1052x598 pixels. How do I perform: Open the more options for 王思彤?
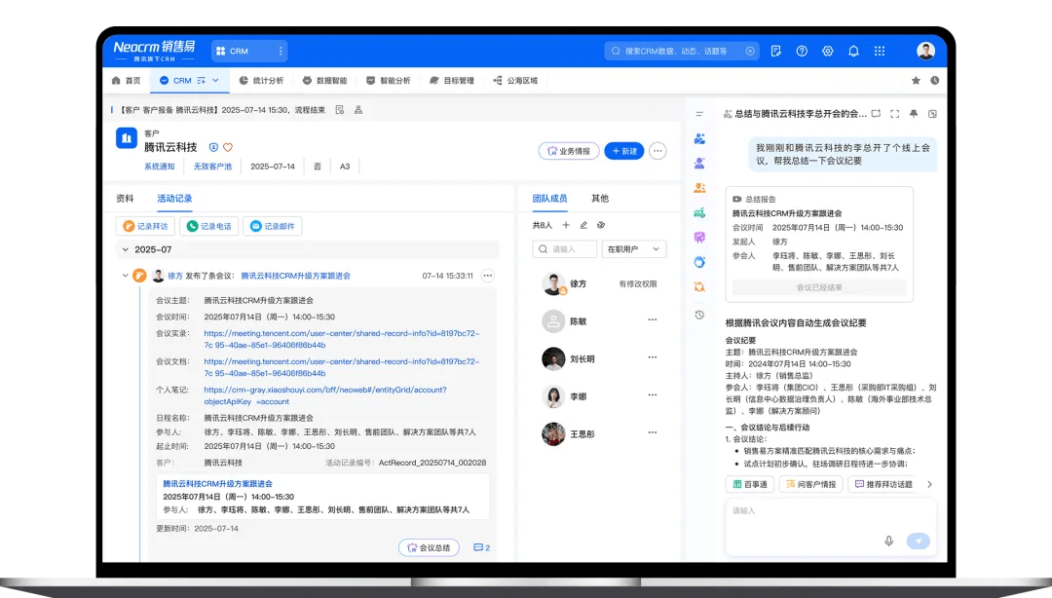[x=652, y=432]
